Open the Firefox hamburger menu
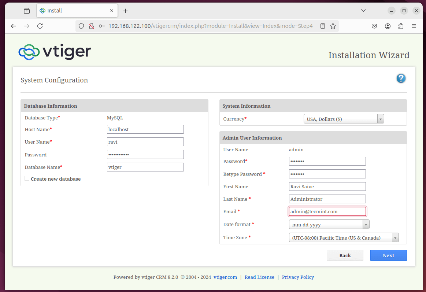This screenshot has height=292, width=426. pos(414,26)
